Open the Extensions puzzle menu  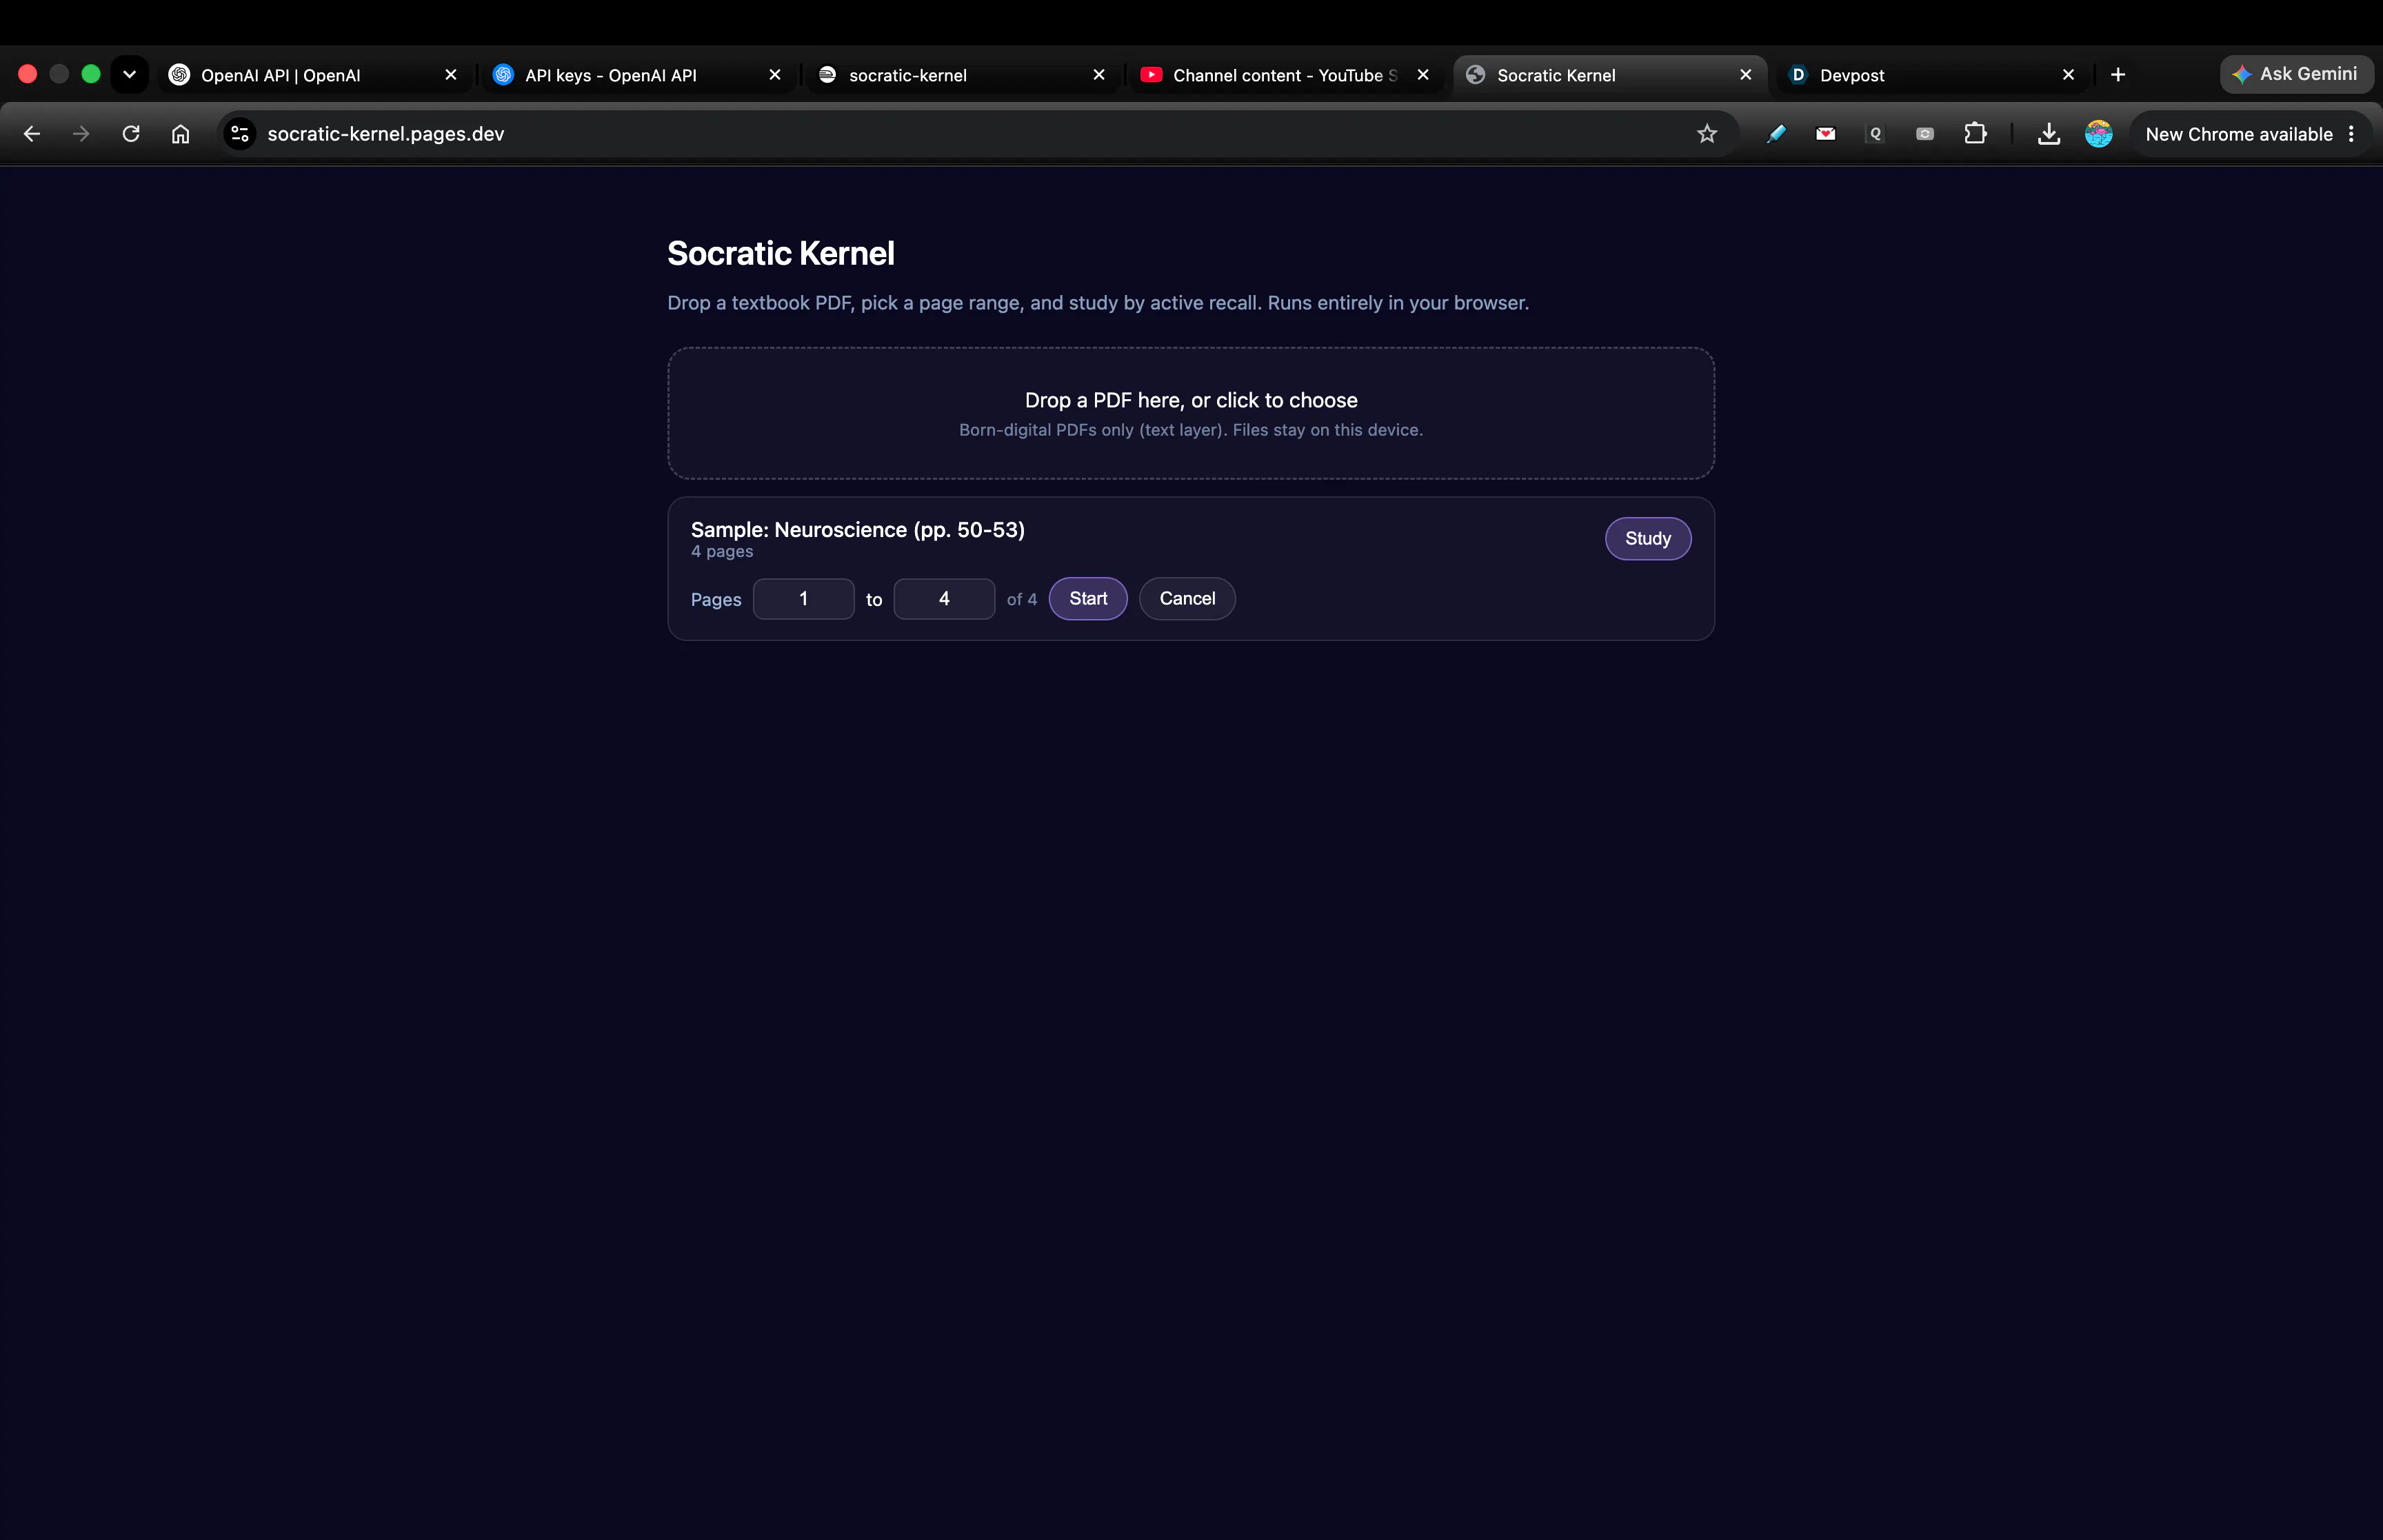(x=1975, y=134)
